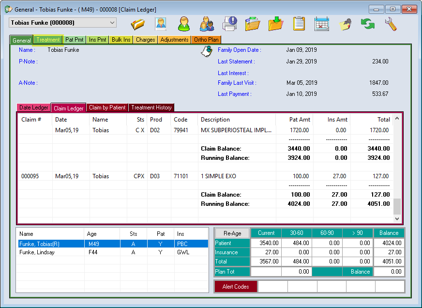
Task: Click the folder with green download arrow
Action: tap(276, 23)
